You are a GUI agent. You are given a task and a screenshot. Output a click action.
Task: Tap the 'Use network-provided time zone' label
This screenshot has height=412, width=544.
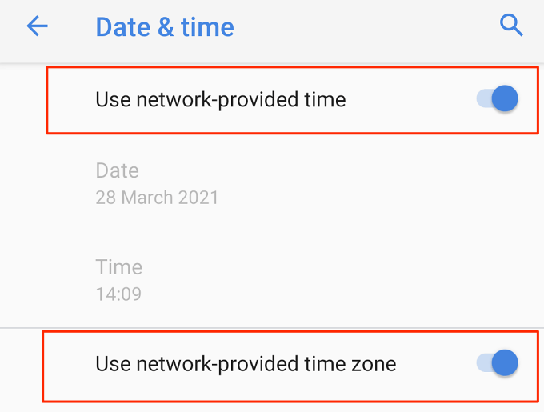pos(246,364)
